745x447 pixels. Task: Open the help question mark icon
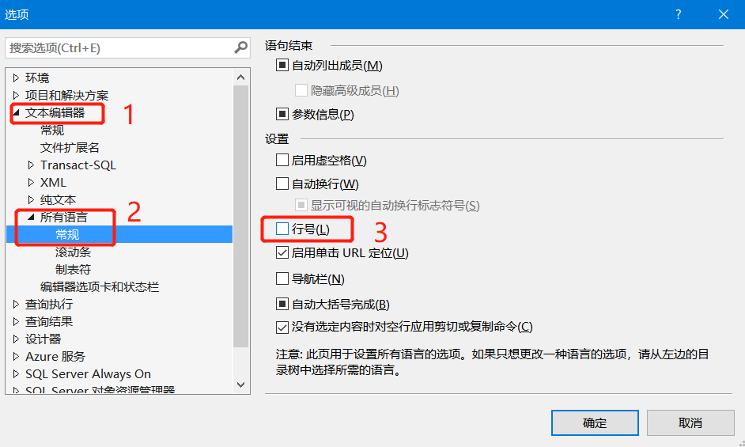click(679, 14)
